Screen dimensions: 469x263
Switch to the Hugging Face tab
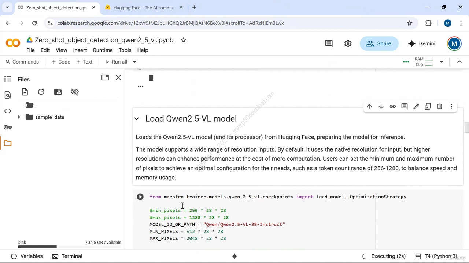144,7
